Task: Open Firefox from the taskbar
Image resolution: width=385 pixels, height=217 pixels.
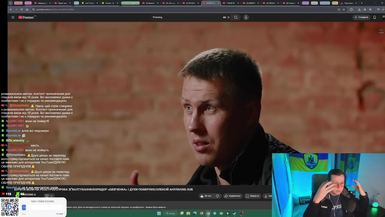Action: (202, 213)
